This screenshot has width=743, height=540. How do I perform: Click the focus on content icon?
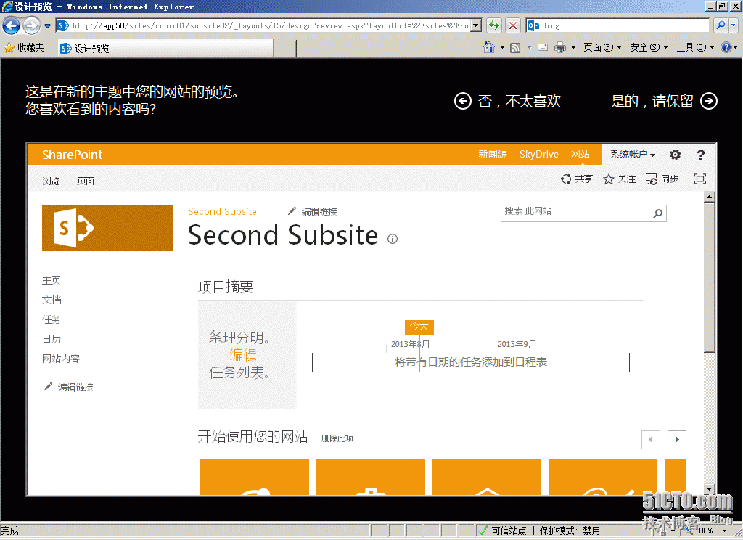[x=700, y=179]
